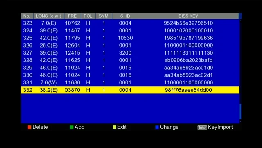The image size is (262, 148).
Task: Select the Change label
Action: coord(169,127)
